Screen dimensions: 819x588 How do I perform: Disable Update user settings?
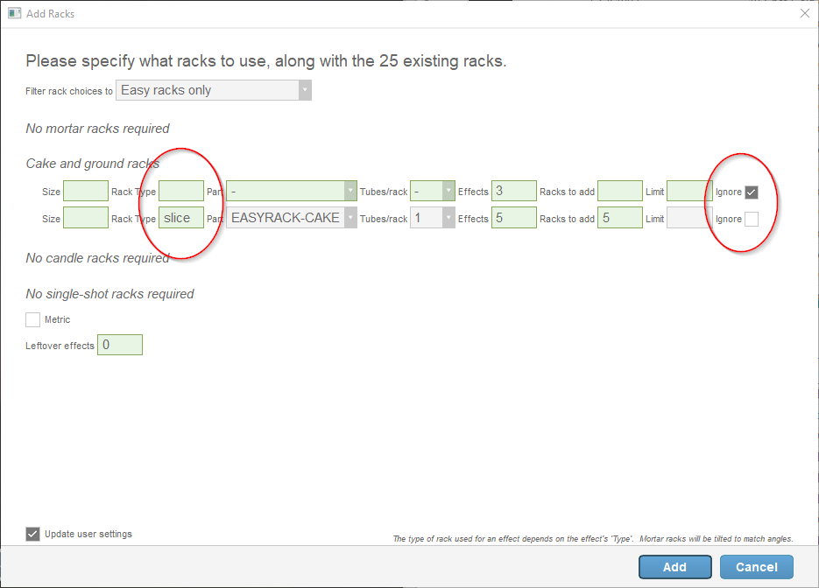(x=32, y=534)
